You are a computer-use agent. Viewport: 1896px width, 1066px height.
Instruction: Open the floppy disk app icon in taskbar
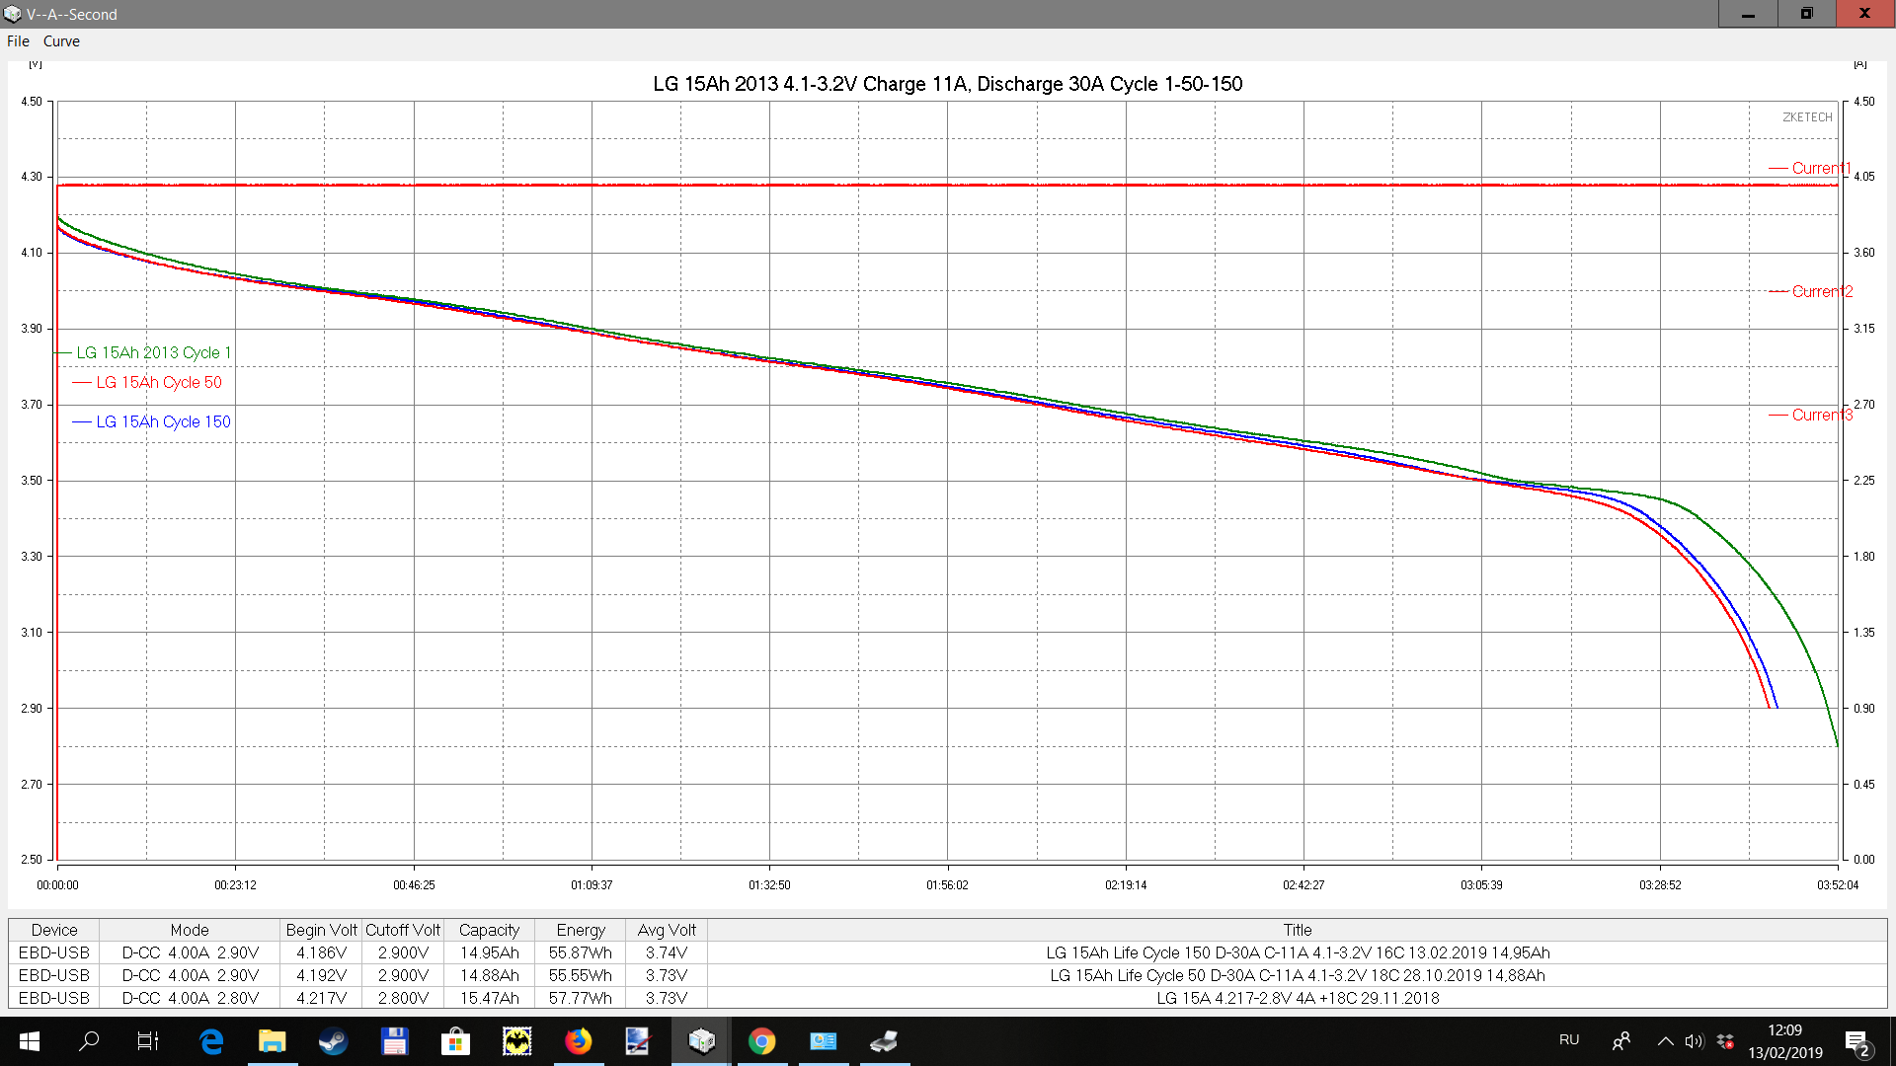point(394,1041)
